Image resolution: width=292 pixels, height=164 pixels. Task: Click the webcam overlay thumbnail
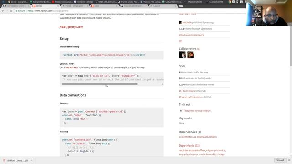(x=269, y=13)
